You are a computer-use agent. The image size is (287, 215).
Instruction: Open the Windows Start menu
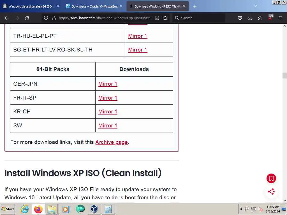[x=8, y=209]
